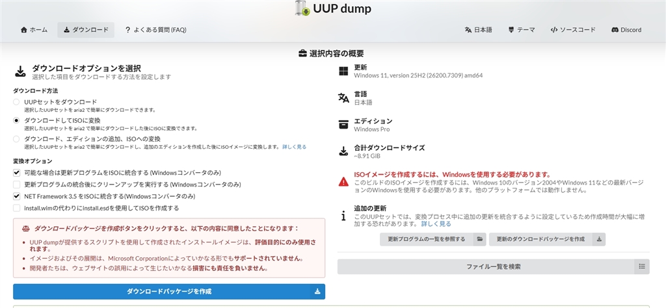
Task: Open the ダウンロード navigation tab
Action: tap(86, 30)
